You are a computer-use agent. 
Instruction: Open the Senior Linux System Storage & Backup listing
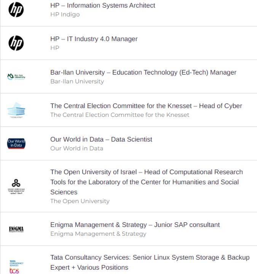(150, 262)
